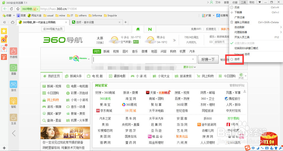The width and height of the screenshot is (283, 151).
Task: Open the mine bookmarks folder
Action: tap(61, 16)
